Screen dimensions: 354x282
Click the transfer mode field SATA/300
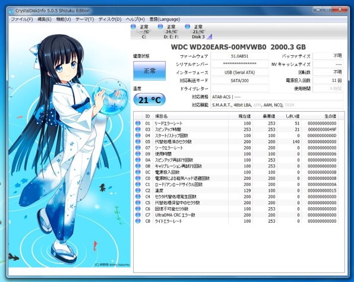(x=239, y=81)
